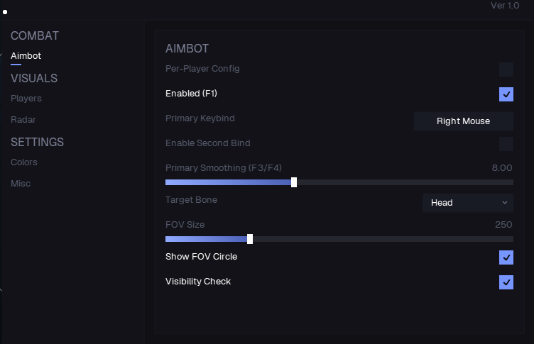Disable the Show FOV Circle checkbox
This screenshot has height=344, width=534.
[506, 257]
